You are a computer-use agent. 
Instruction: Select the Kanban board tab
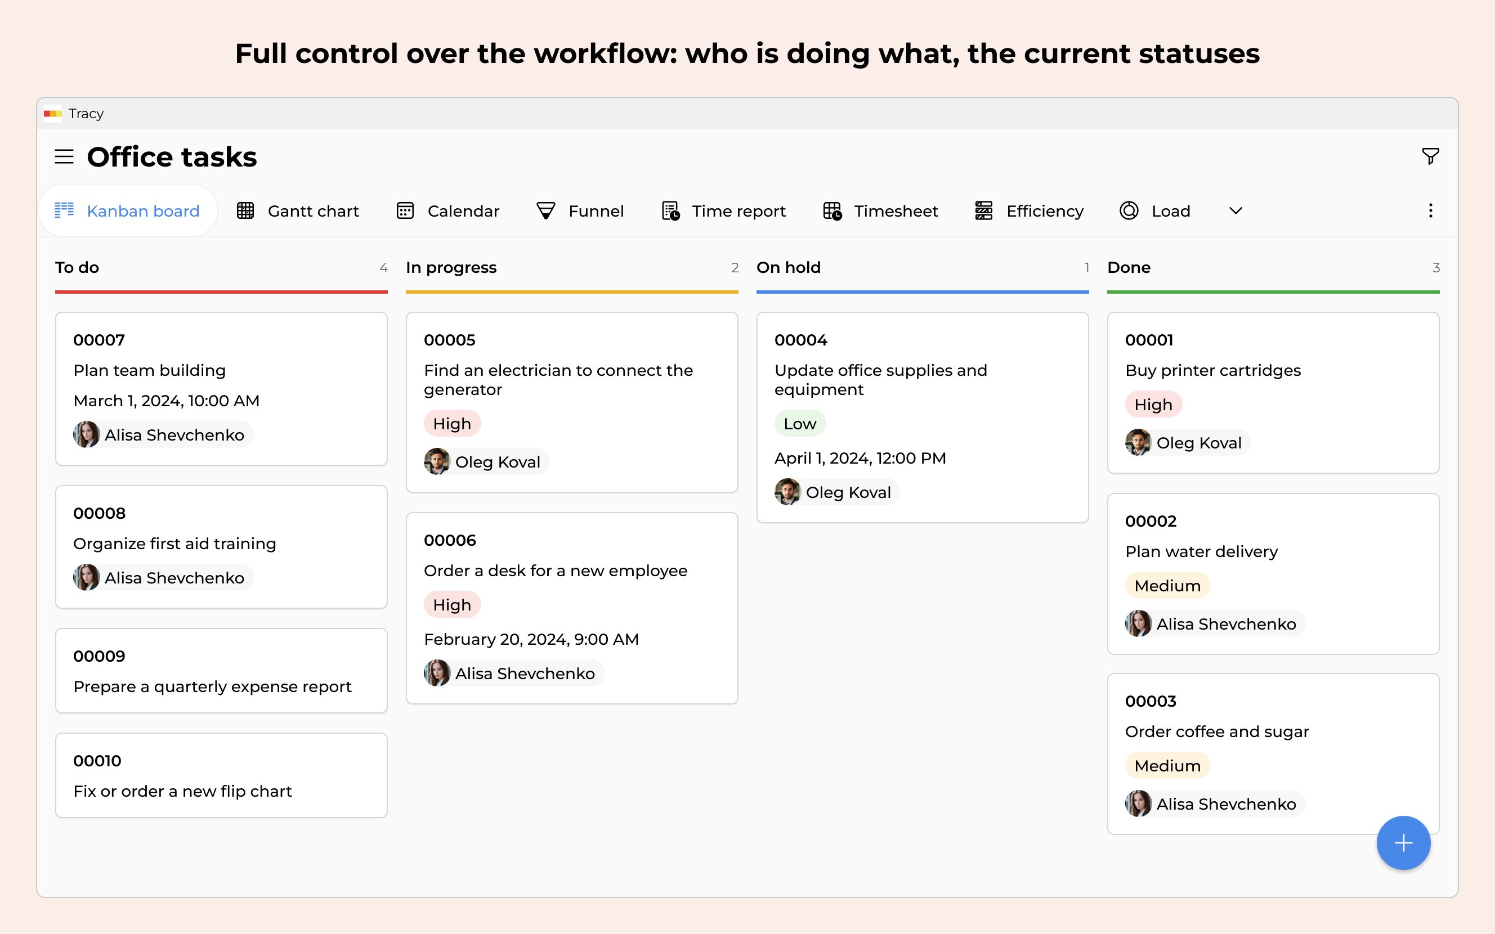[143, 211]
